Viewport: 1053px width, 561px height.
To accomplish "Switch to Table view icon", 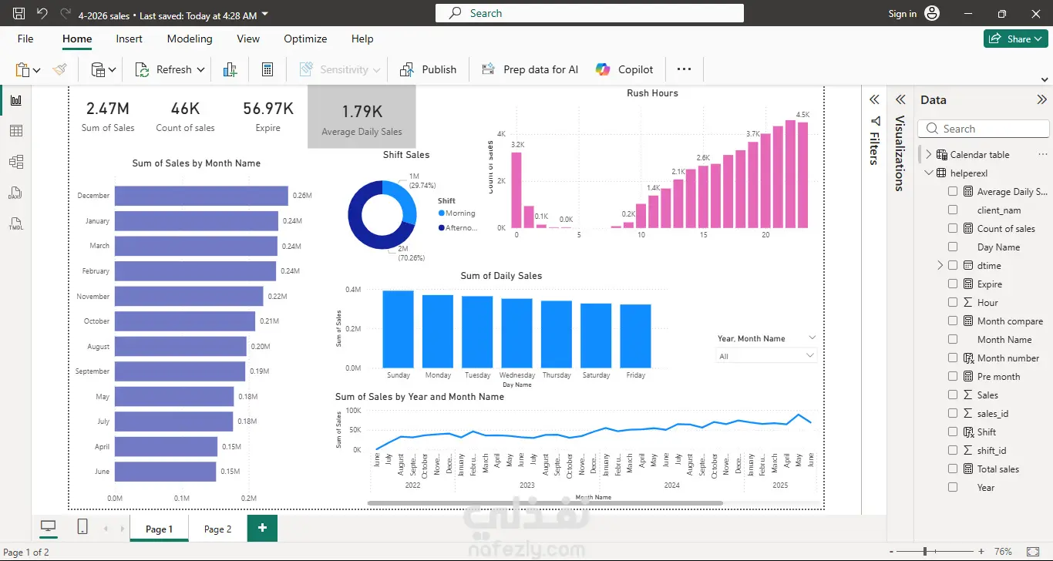I will 15,131.
